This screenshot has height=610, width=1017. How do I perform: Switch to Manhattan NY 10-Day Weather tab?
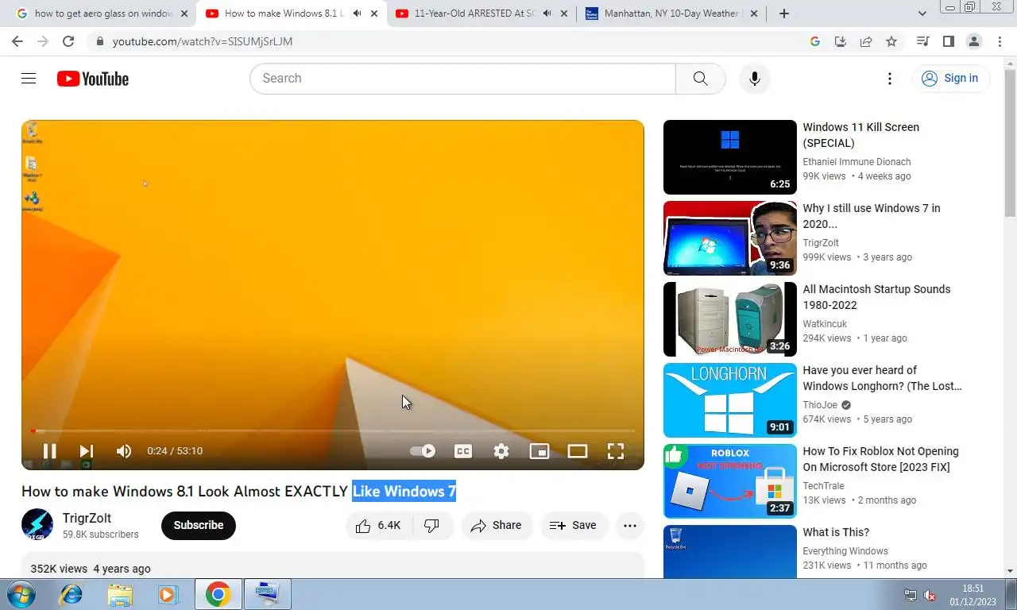click(x=671, y=14)
